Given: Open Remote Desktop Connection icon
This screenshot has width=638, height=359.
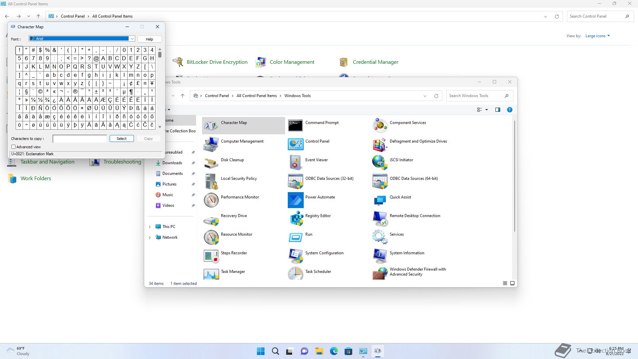Looking at the screenshot, I should (380, 219).
